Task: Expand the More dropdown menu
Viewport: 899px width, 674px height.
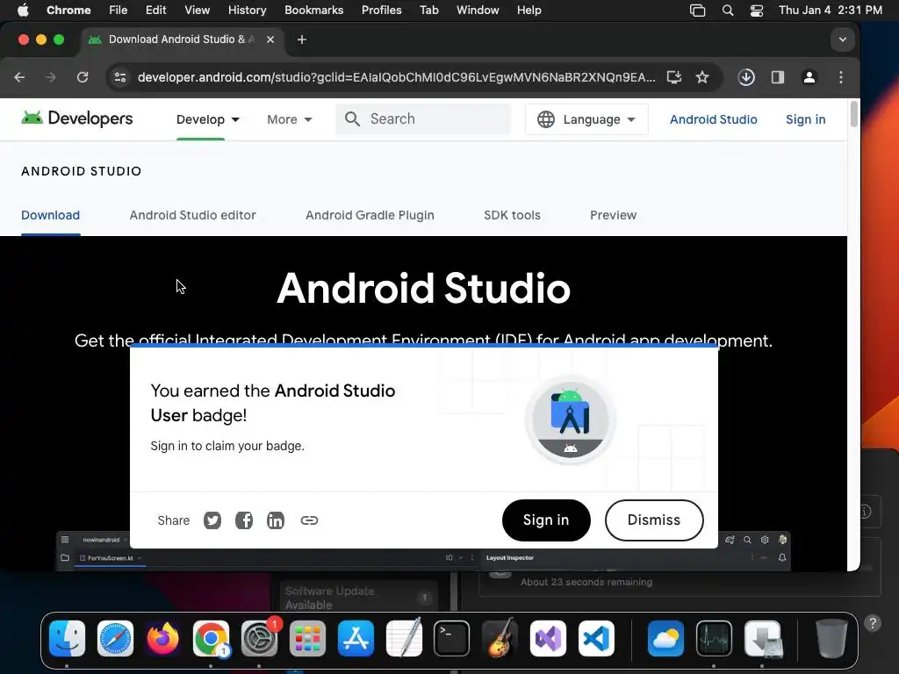Action: [290, 119]
